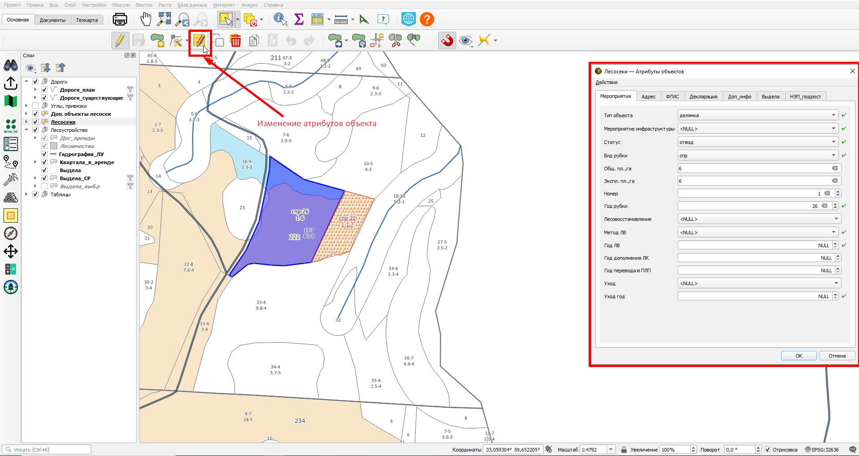The image size is (859, 456).
Task: Click the sigma statistical summary icon
Action: coord(299,19)
